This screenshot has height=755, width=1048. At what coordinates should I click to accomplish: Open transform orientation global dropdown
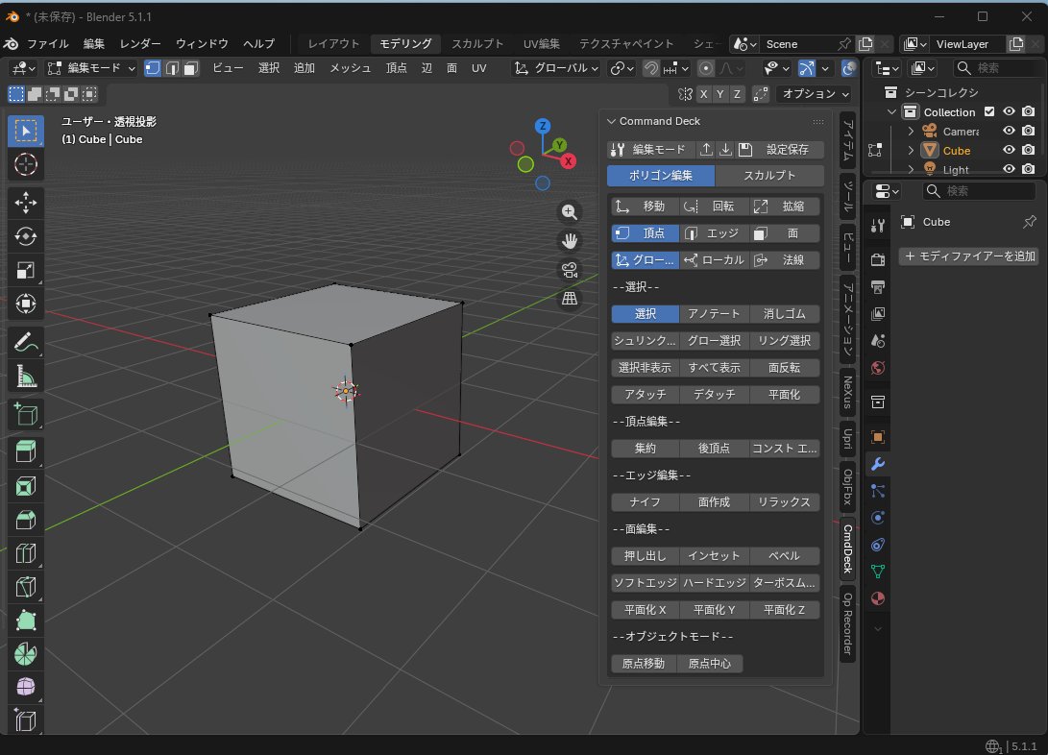(556, 68)
